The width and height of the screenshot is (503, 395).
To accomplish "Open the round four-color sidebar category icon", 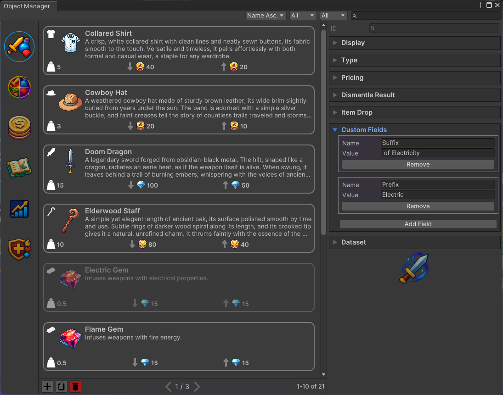I will click(19, 87).
